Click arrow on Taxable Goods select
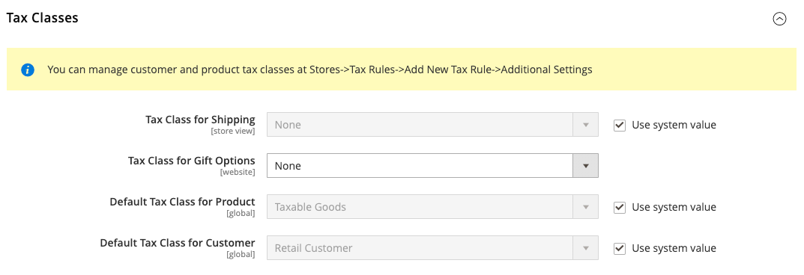Screen dimensions: 804x275 [585, 207]
